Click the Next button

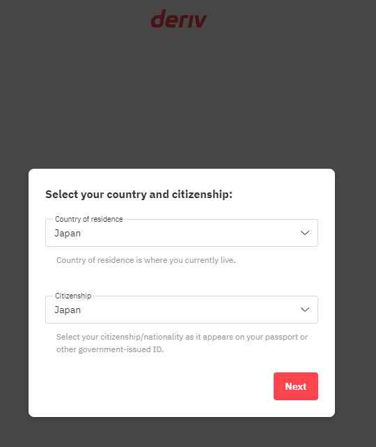(x=296, y=386)
